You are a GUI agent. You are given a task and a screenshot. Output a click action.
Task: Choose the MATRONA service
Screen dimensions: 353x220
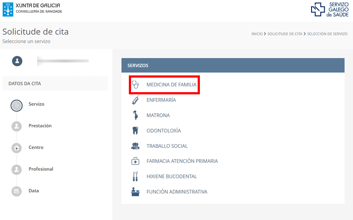coord(158,115)
